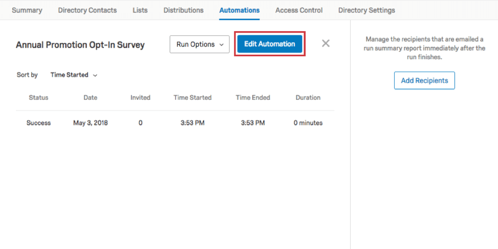Select the Automations tab
This screenshot has width=498, height=249.
coord(239,10)
